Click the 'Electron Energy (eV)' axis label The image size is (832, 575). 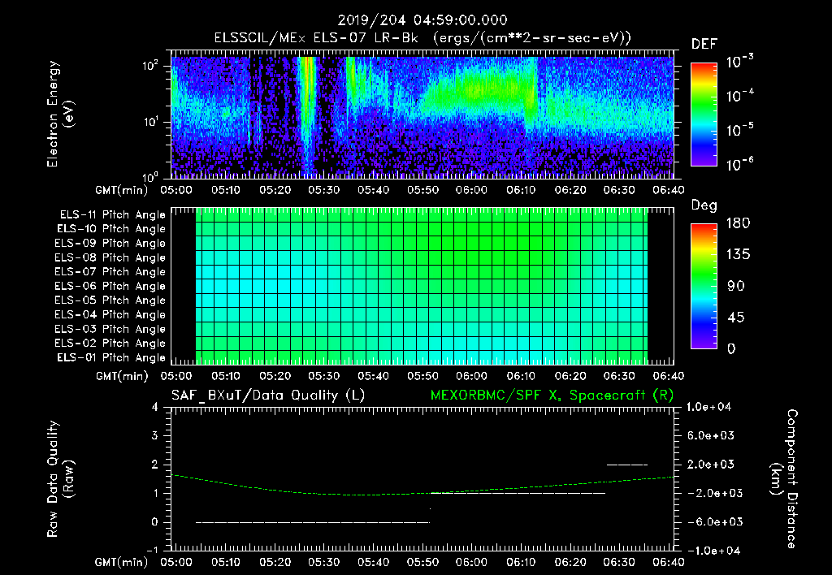pyautogui.click(x=60, y=114)
